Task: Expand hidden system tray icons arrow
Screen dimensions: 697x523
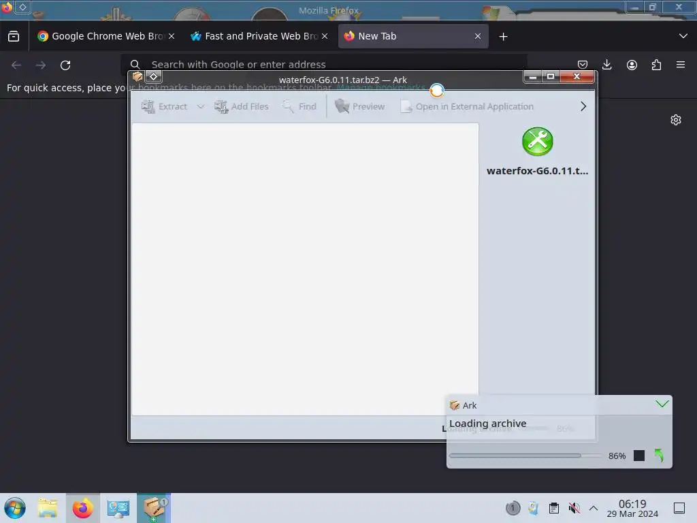Action: point(594,508)
